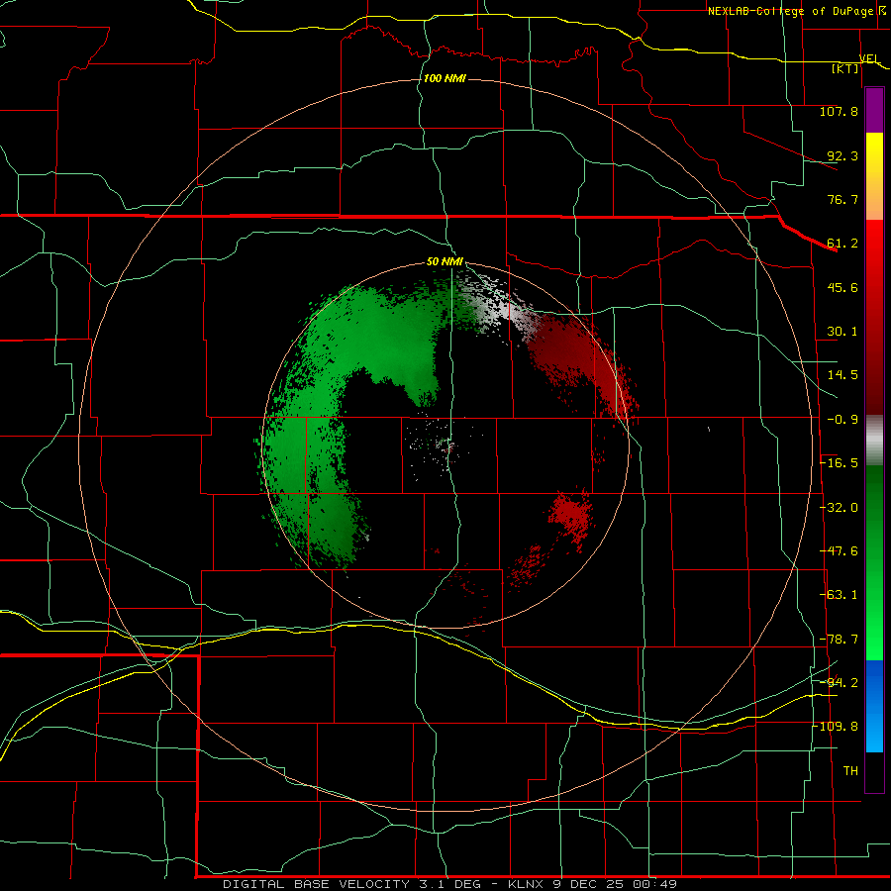
Task: Click the 50 NMI range ring label
Action: (x=445, y=262)
